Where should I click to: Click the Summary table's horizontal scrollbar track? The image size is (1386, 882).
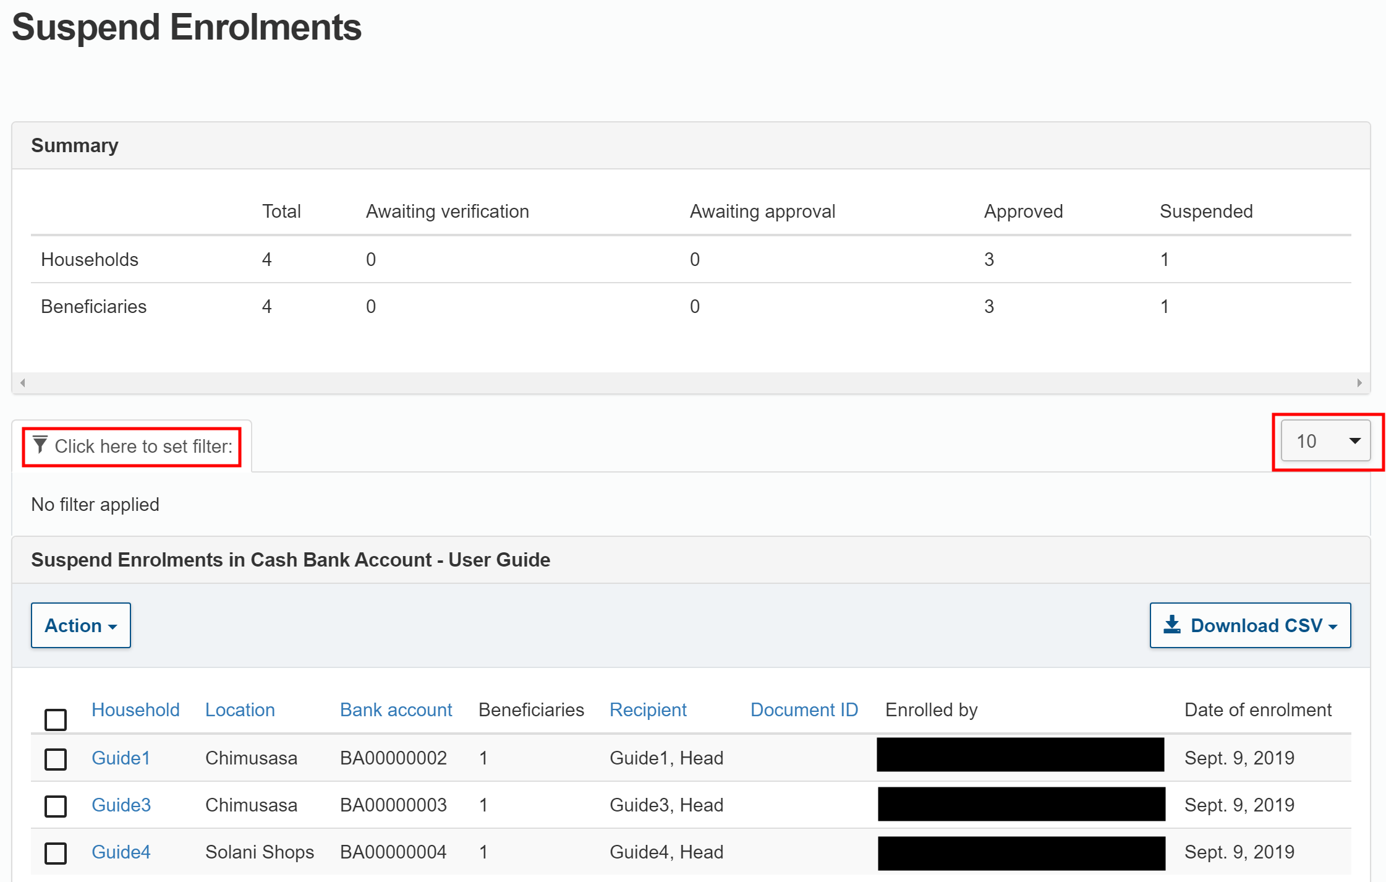pos(691,383)
